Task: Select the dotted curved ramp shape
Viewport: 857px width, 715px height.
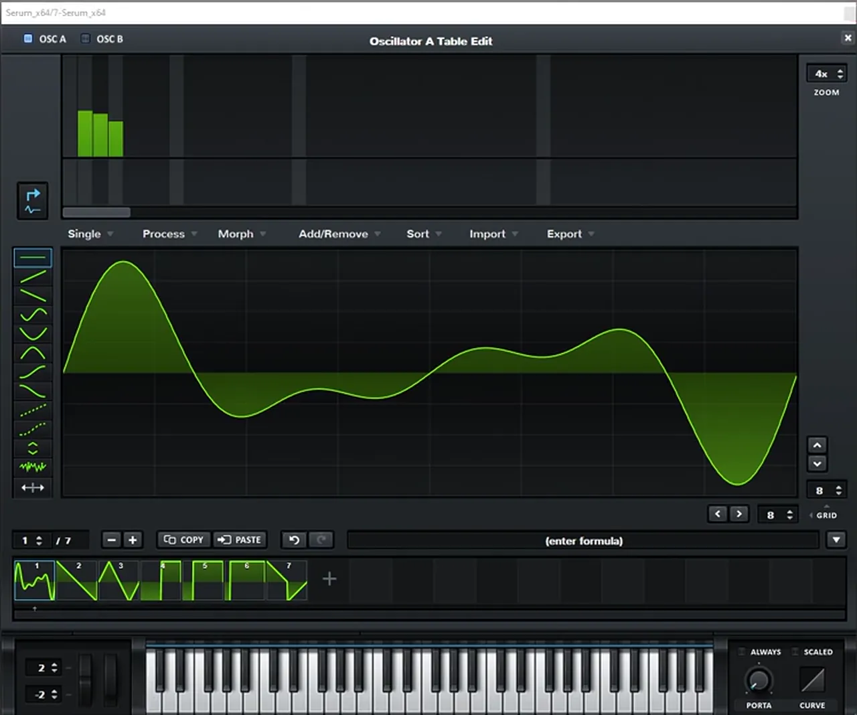Action: click(33, 429)
